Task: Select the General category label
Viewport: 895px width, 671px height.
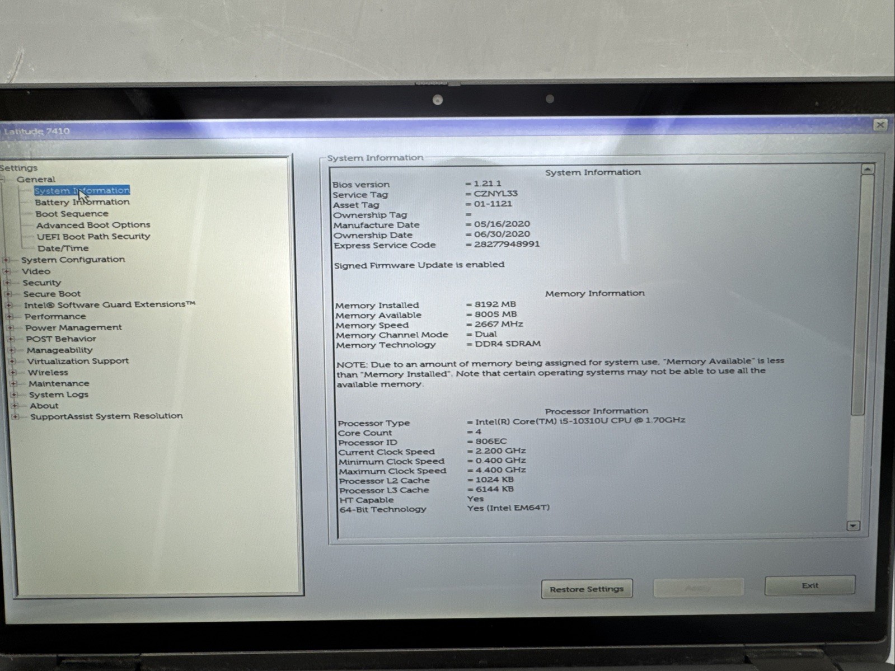Action: tap(36, 179)
